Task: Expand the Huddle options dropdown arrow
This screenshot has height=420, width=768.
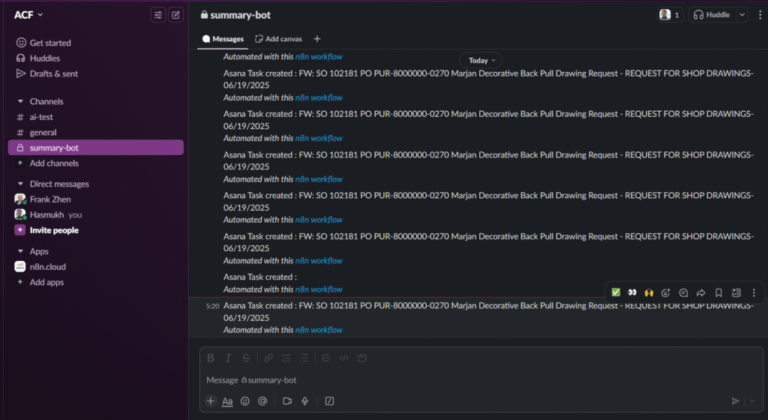Action: point(742,15)
